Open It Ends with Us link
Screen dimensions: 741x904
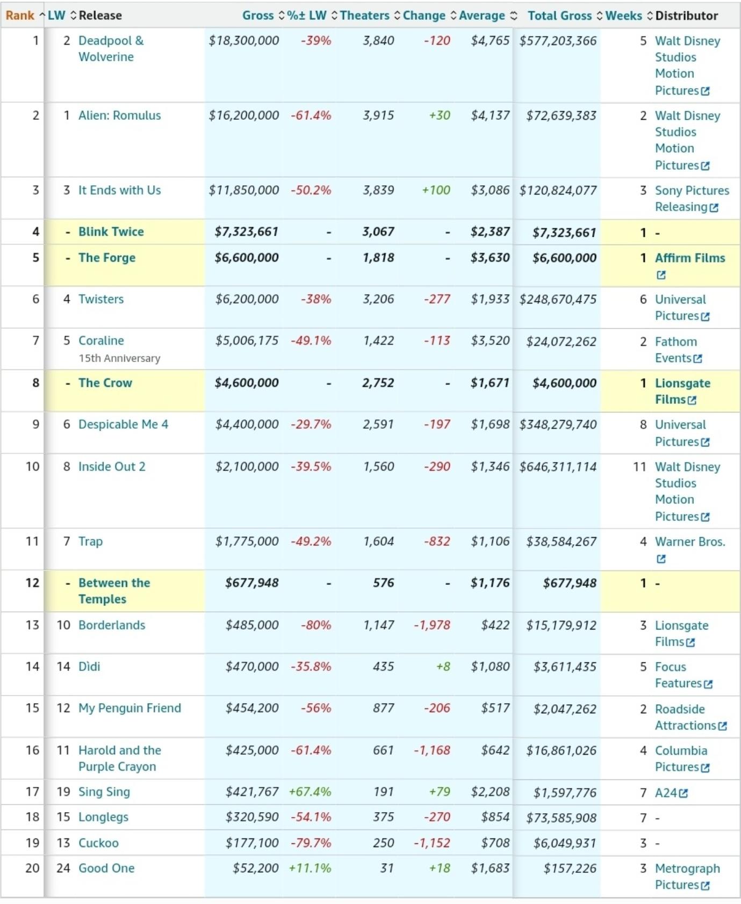click(x=119, y=190)
